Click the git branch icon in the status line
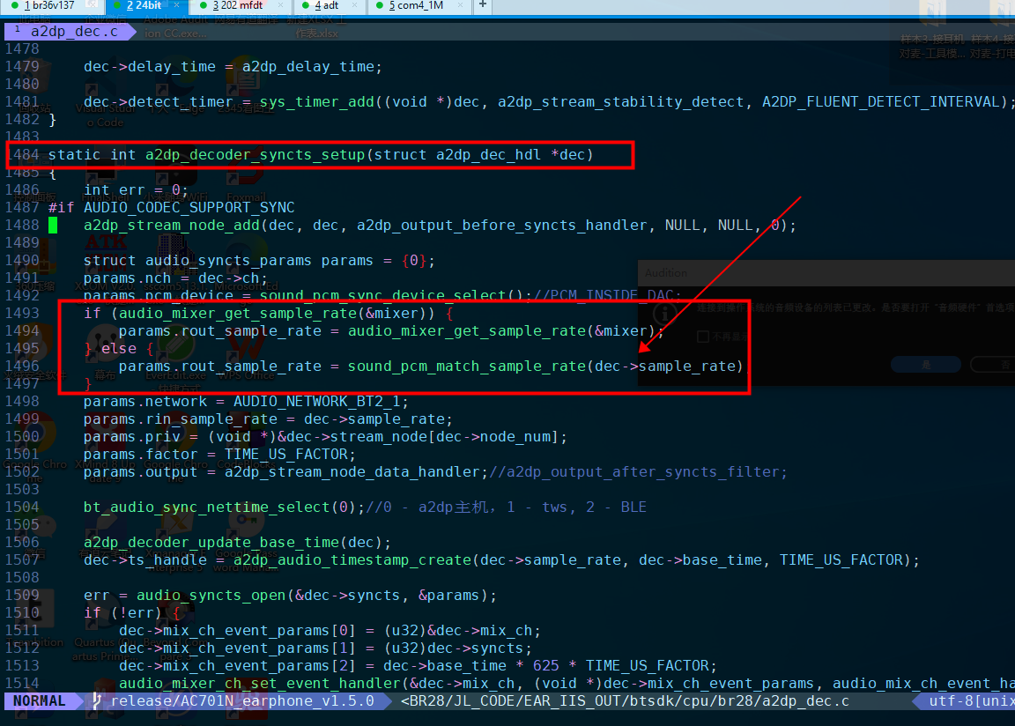Image resolution: width=1015 pixels, height=726 pixels. point(97,700)
